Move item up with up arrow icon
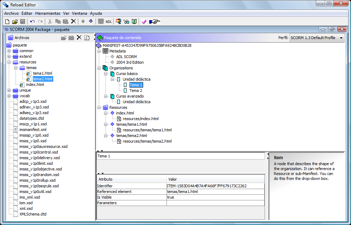The width and height of the screenshot is (351, 225). 83,21
